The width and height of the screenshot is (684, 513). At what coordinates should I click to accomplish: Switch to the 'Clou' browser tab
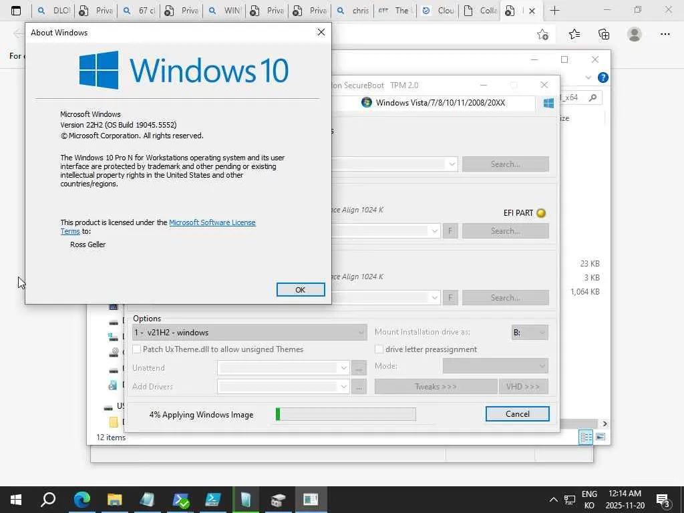pos(438,11)
